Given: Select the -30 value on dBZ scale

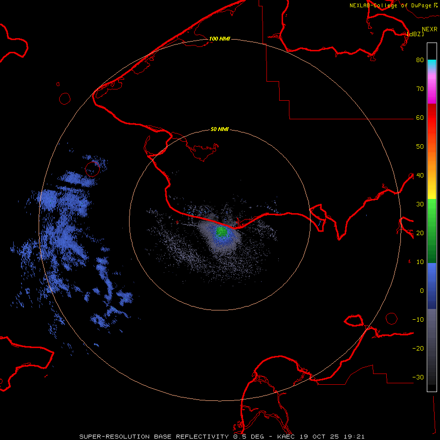Looking at the screenshot, I should tap(418, 377).
